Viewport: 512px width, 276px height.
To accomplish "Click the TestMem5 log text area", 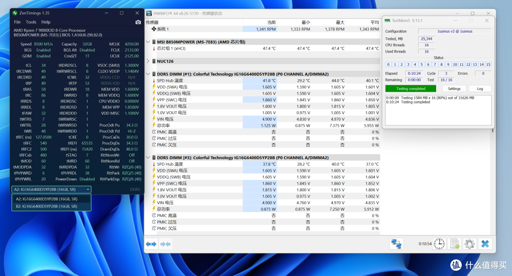I will [x=438, y=110].
